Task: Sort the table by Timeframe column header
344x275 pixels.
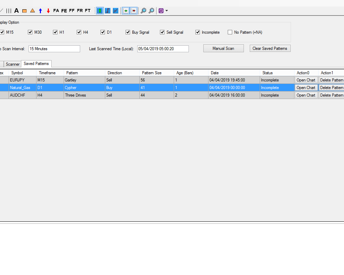Action: [47, 73]
